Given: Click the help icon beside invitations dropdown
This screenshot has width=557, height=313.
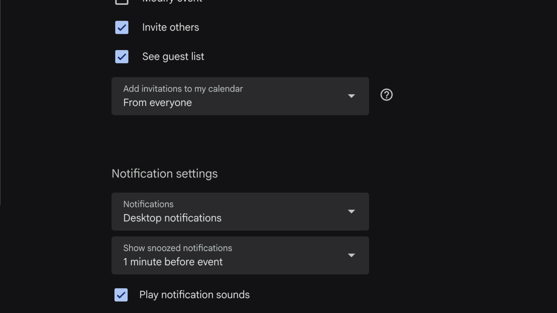Looking at the screenshot, I should [x=386, y=95].
